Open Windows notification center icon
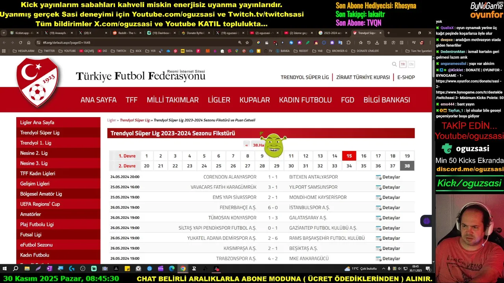Image resolution: width=504 pixels, height=283 pixels. (428, 268)
